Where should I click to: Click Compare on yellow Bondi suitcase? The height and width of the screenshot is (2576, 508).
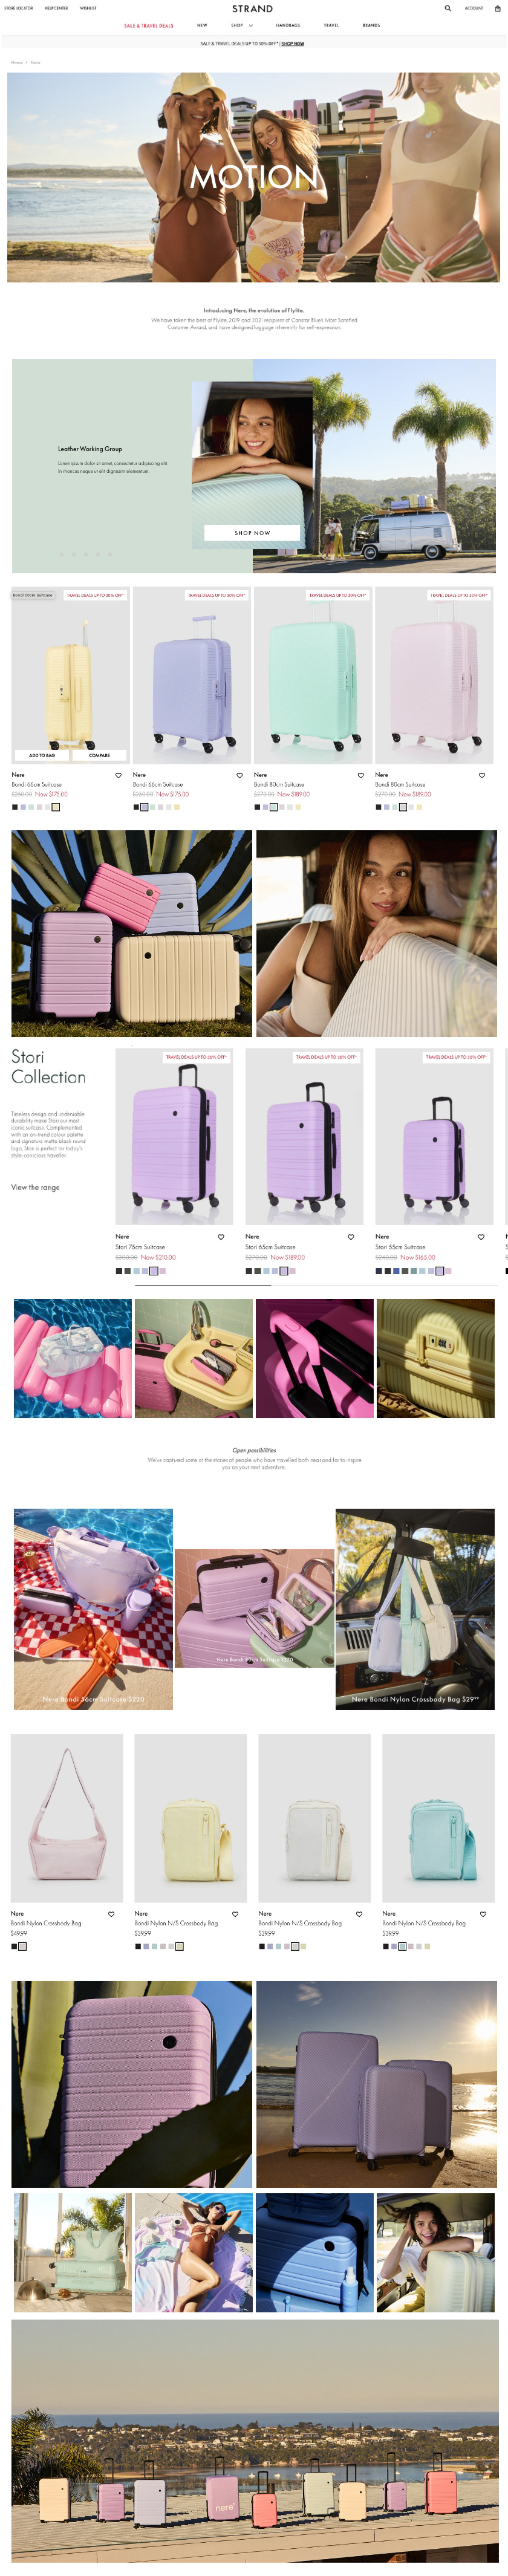coord(99,755)
